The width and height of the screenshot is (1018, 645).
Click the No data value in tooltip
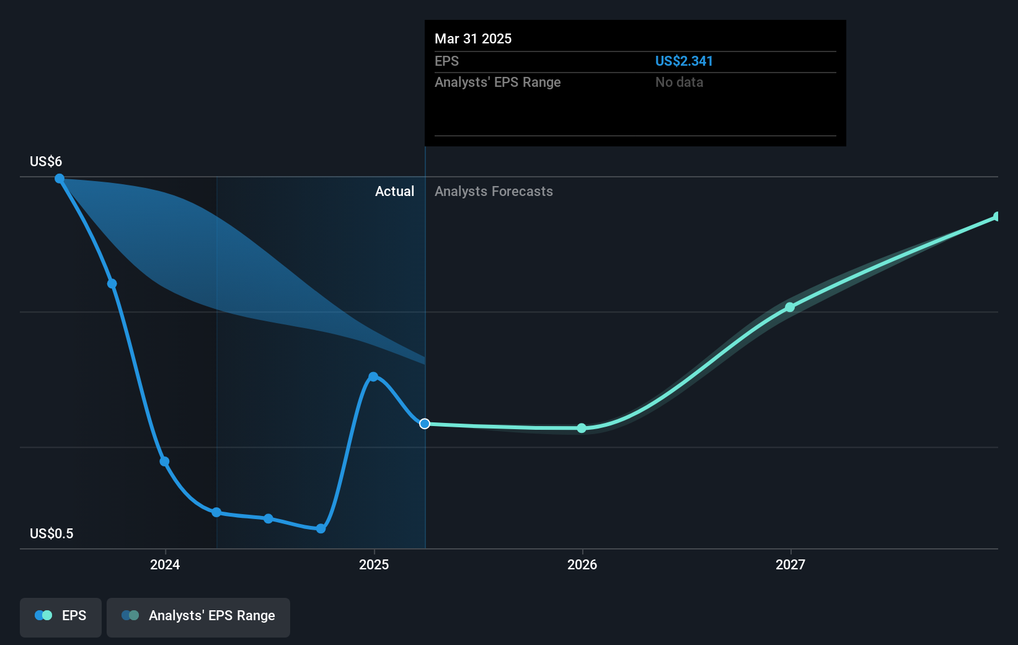(679, 82)
